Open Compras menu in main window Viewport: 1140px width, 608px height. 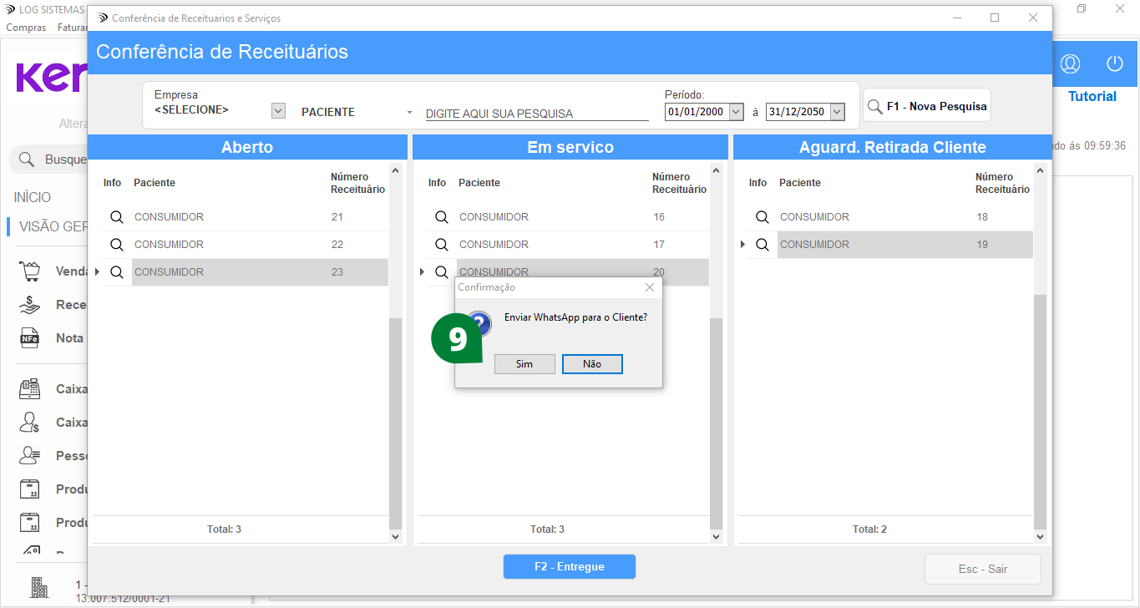(26, 28)
